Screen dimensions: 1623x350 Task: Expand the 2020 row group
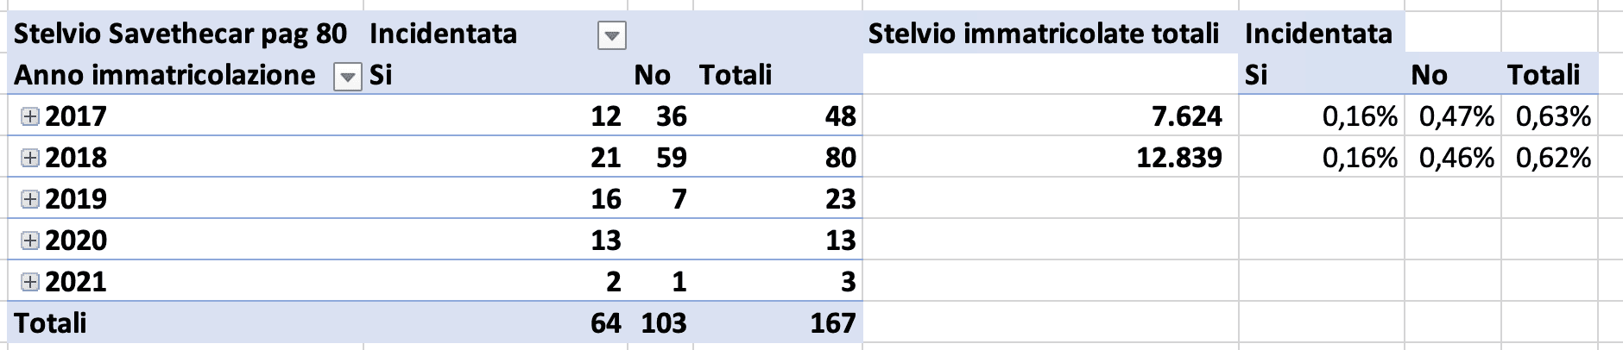click(x=29, y=241)
